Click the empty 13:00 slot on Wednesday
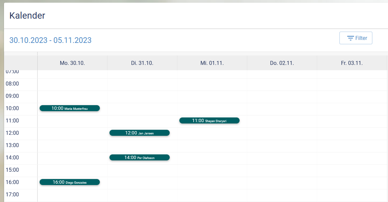This screenshot has width=388, height=202. [x=212, y=146]
